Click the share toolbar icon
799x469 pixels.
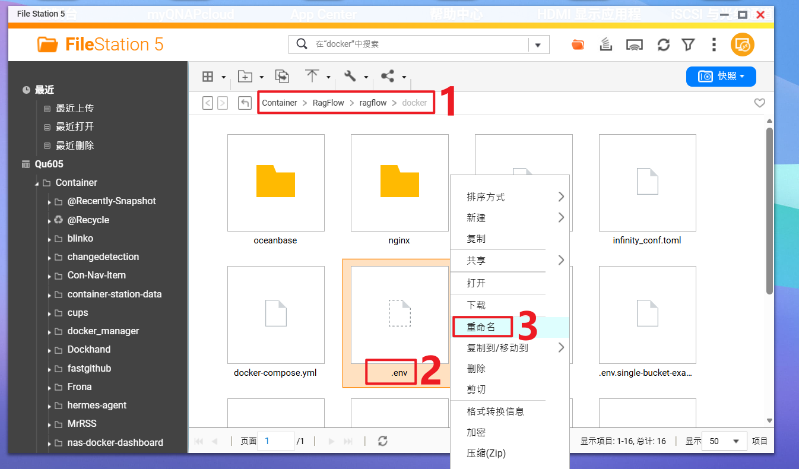(x=388, y=76)
